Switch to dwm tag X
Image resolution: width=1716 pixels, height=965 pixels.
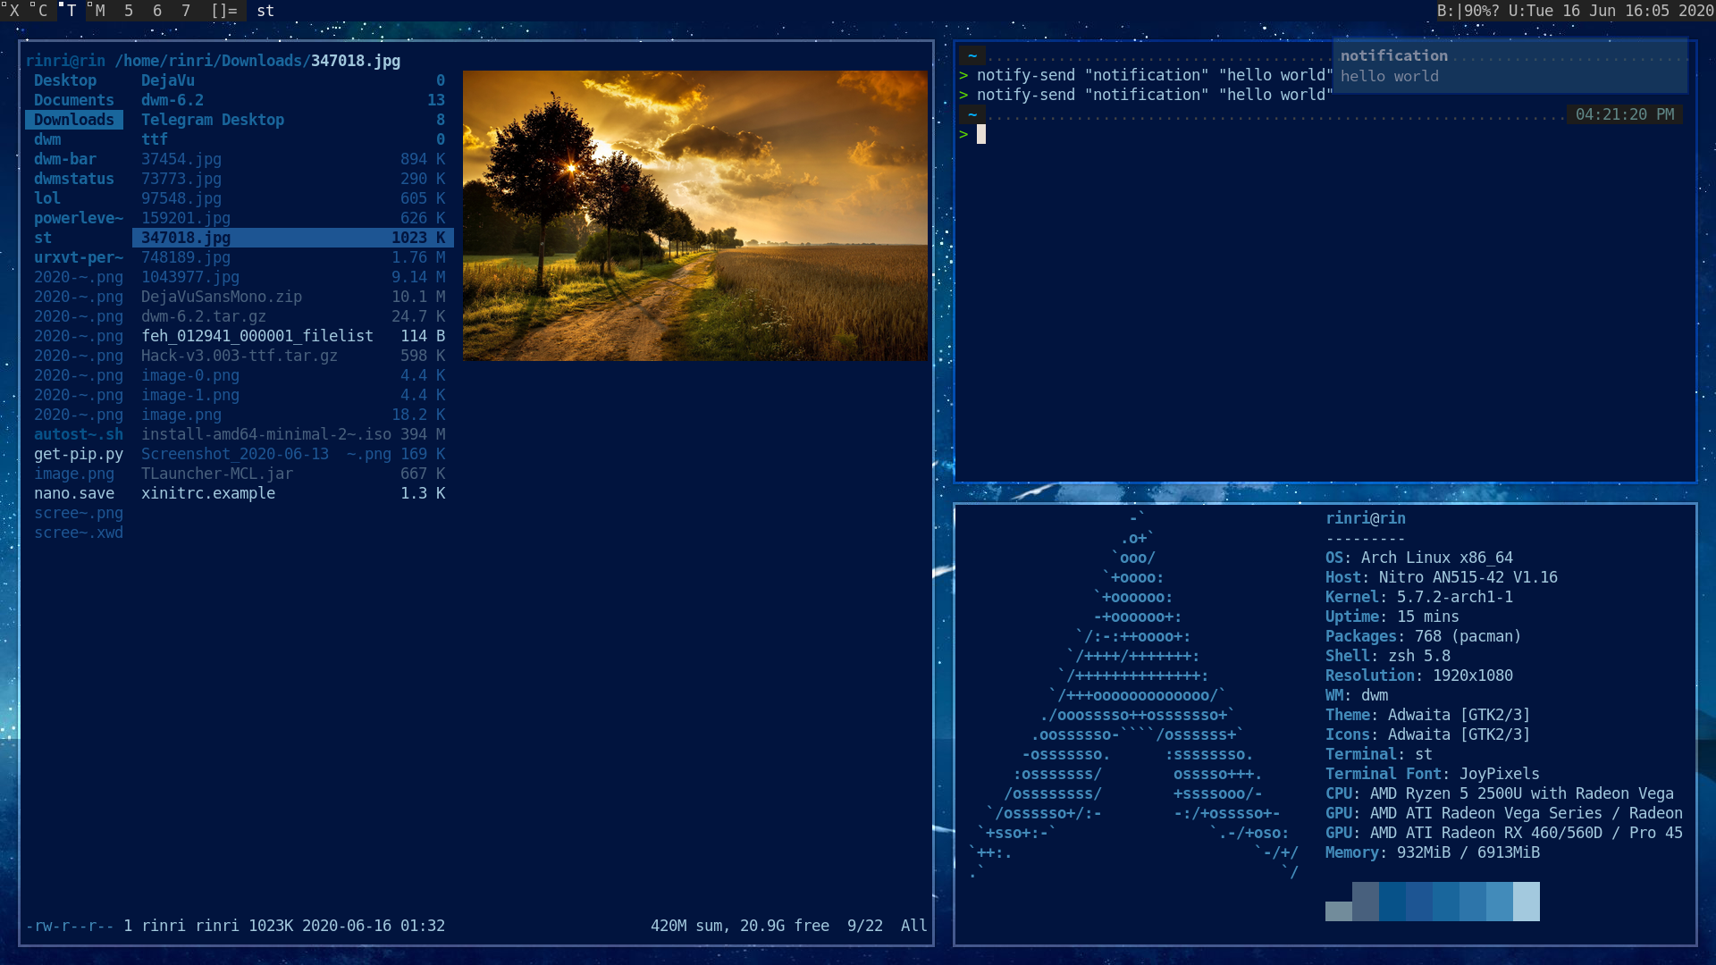13,11
